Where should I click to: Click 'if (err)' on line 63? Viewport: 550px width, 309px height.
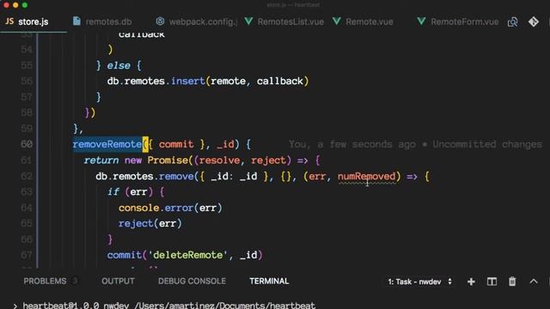pos(130,192)
